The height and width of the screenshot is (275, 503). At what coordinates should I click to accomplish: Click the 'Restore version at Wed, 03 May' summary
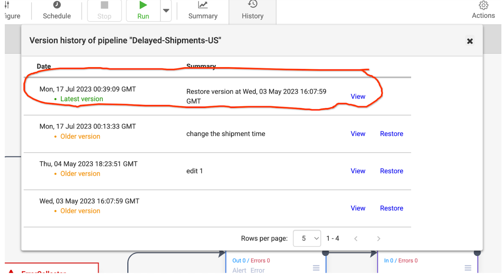(256, 96)
